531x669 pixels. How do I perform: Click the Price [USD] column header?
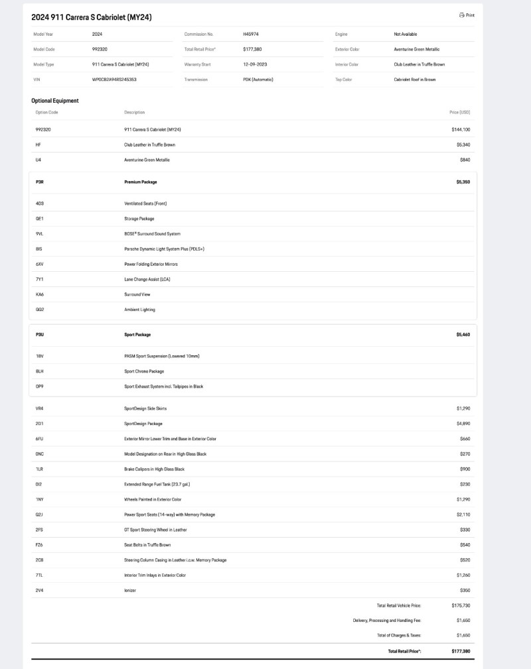459,113
